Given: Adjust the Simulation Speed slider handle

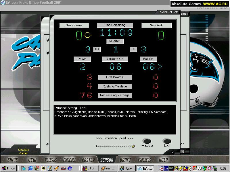Looking at the screenshot, I should 133,146.
